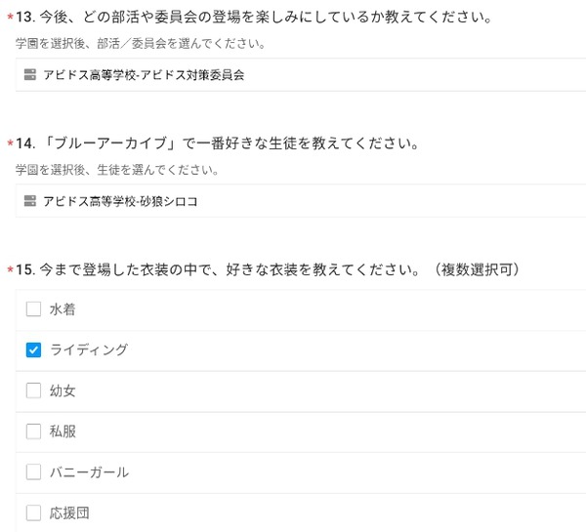
Task: Check the 幼女 checkbox
Action: pos(33,390)
